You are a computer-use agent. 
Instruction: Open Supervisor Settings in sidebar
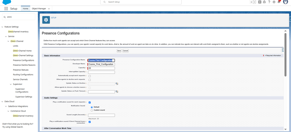[24, 97]
